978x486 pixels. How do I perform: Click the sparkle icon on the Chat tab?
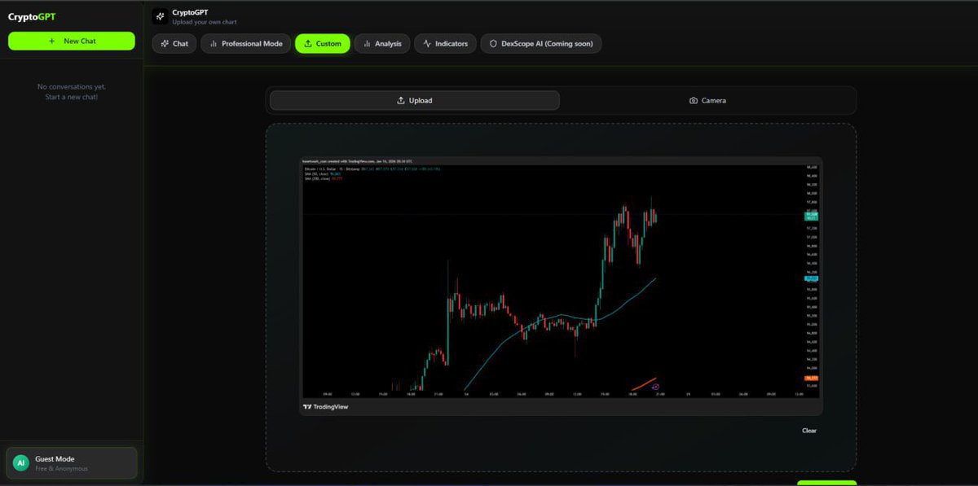(165, 44)
